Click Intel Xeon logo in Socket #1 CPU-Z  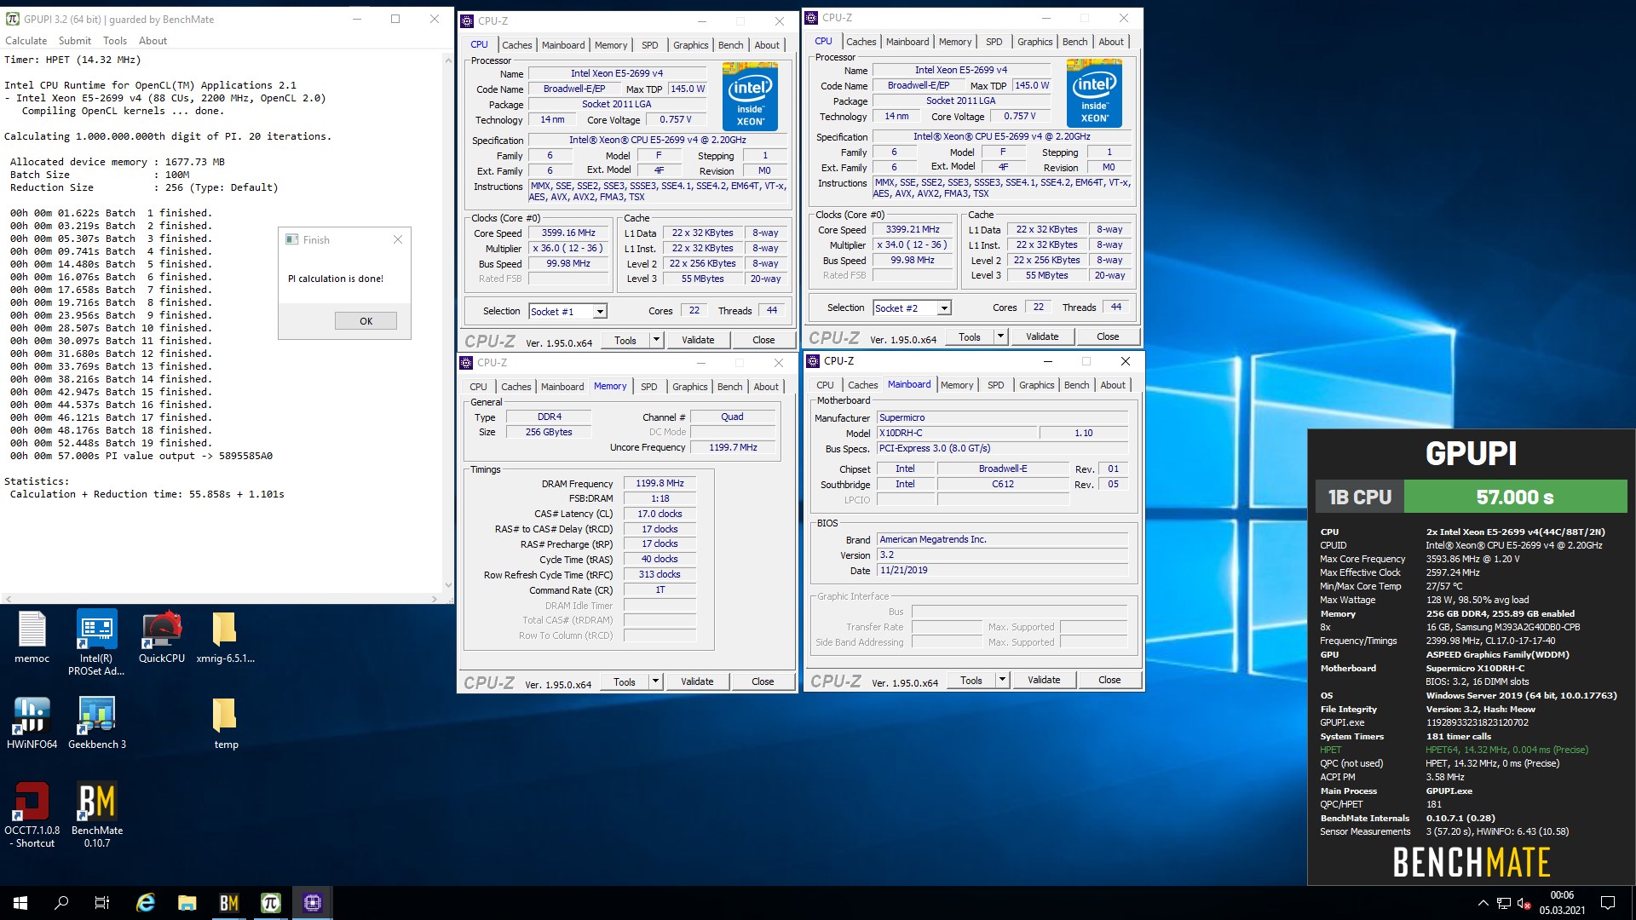750,96
